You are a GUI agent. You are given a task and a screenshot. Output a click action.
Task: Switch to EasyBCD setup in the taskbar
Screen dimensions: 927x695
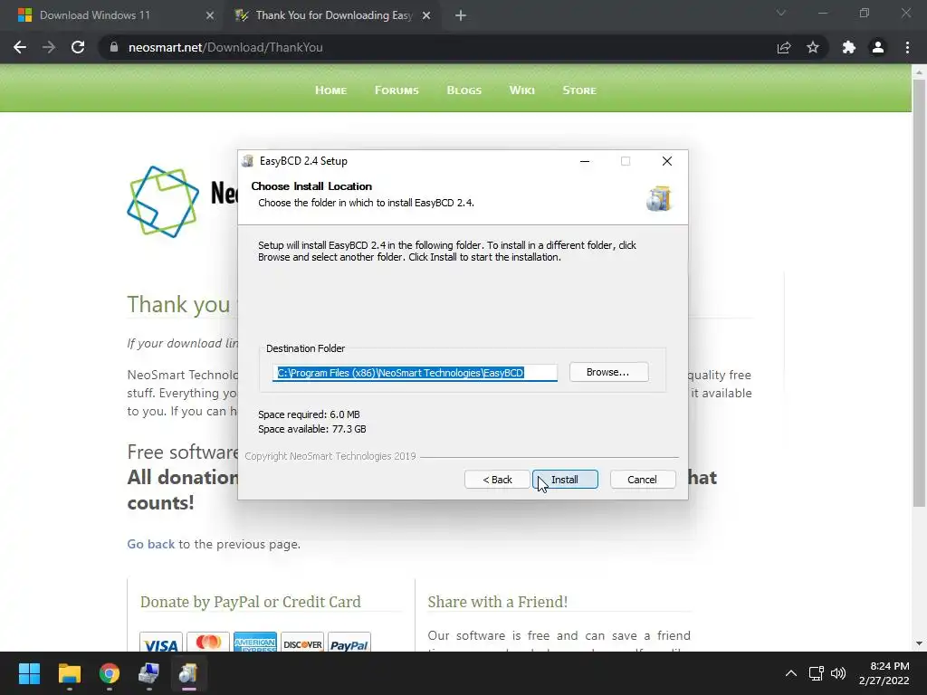[x=188, y=673]
